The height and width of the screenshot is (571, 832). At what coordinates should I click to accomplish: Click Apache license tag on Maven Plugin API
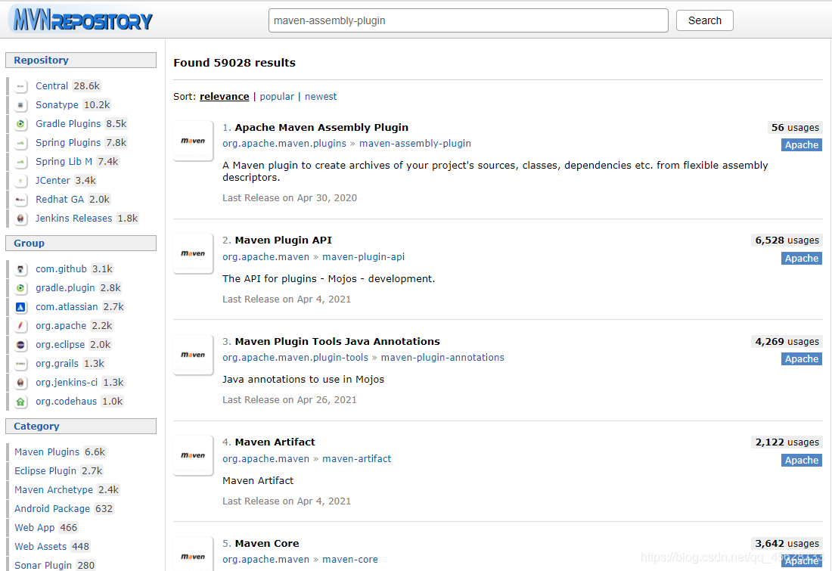801,259
